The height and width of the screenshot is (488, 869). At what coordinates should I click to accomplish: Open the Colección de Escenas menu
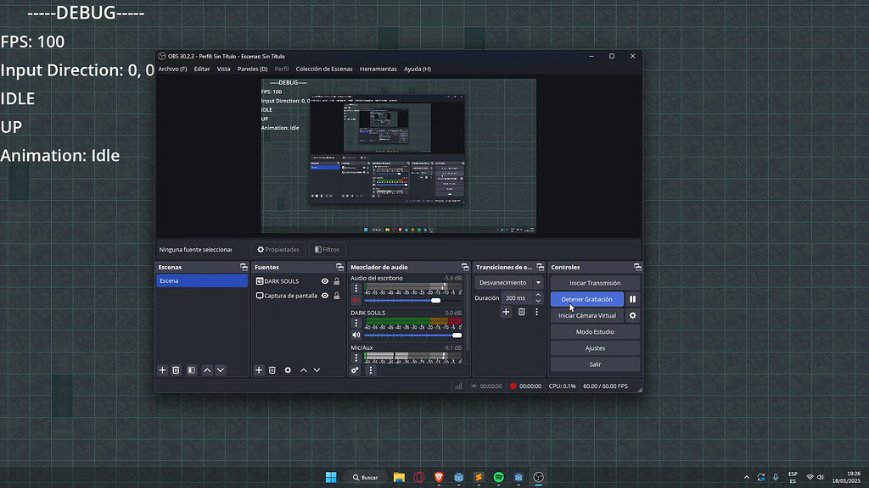[325, 69]
